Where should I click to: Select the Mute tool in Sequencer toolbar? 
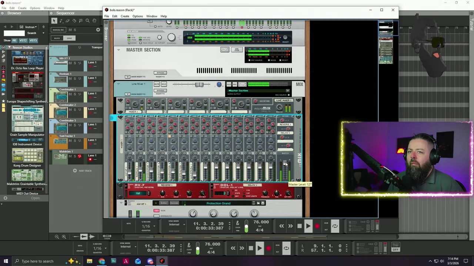pos(81,21)
